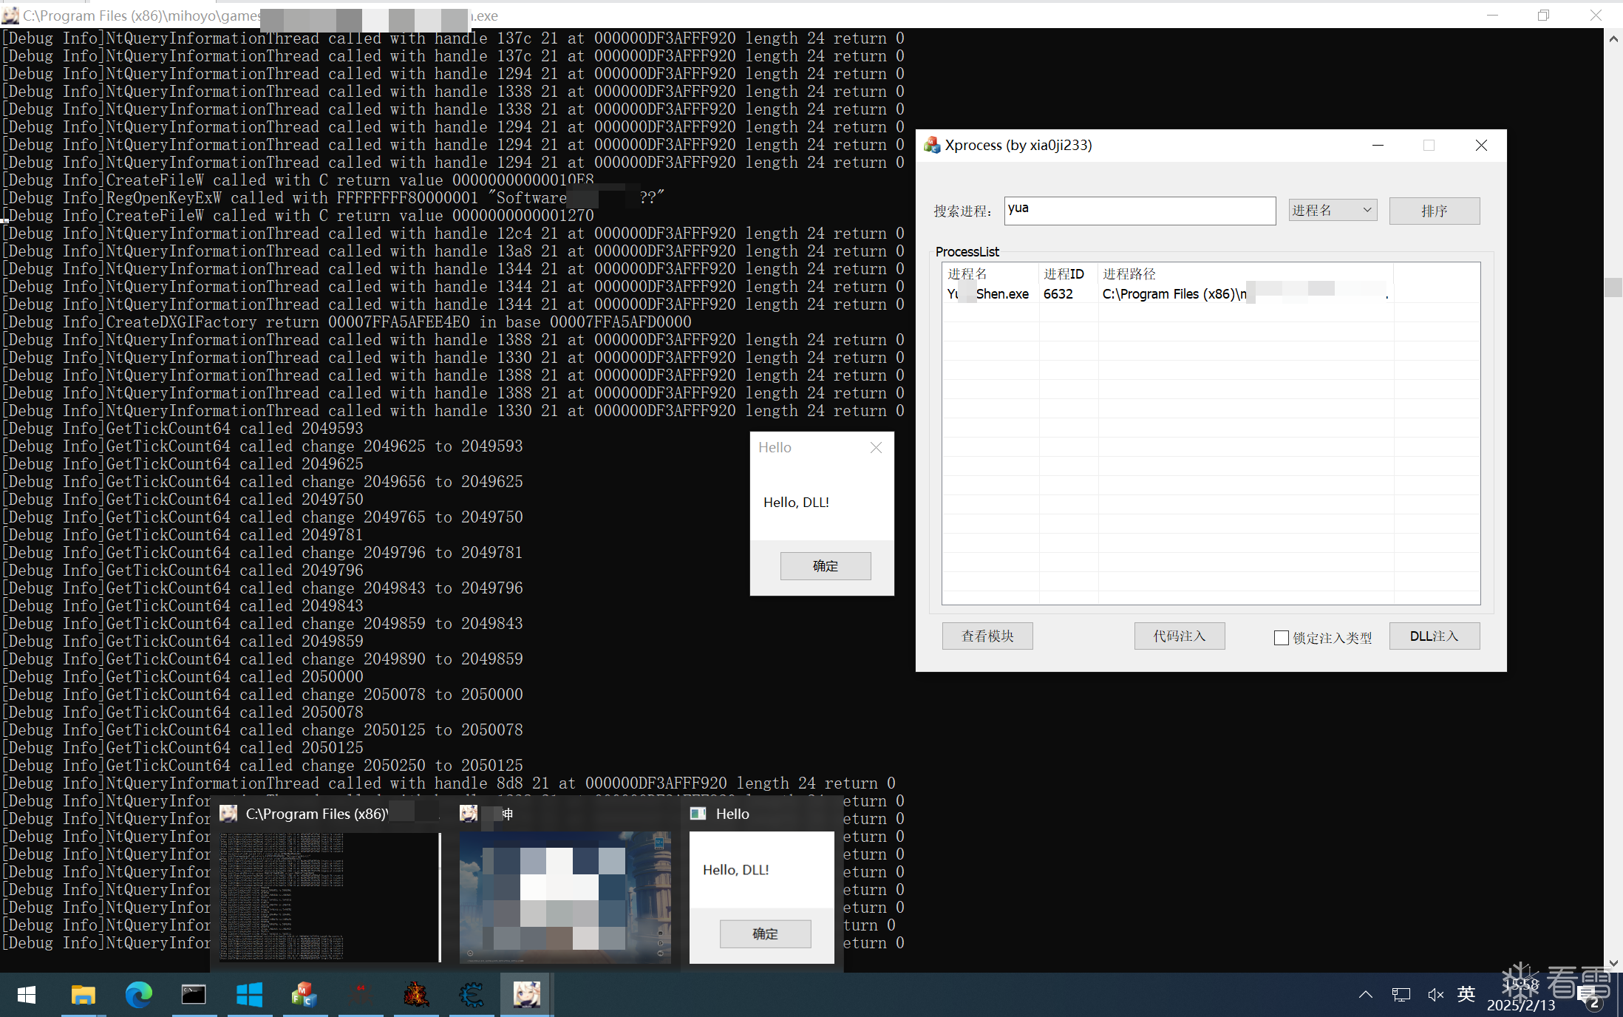Click the MFC app taskbar icon
The width and height of the screenshot is (1623, 1017).
[x=304, y=995]
